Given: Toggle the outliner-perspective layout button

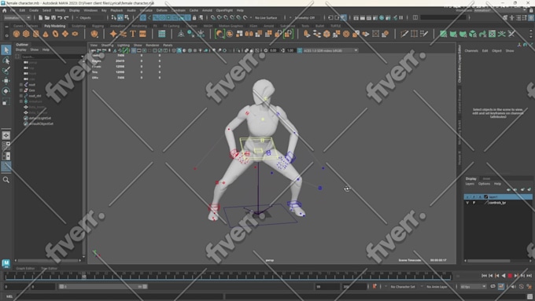Looking at the screenshot, I should click(6, 156).
